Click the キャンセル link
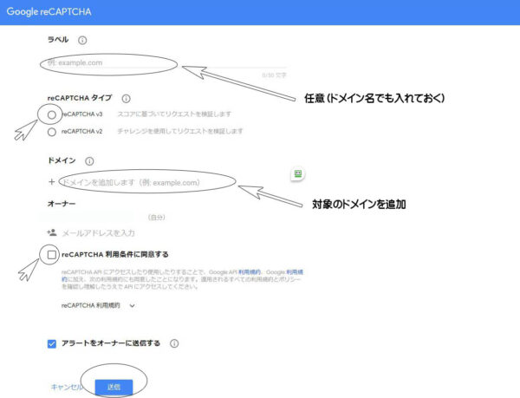This screenshot has width=520, height=398. [x=67, y=387]
